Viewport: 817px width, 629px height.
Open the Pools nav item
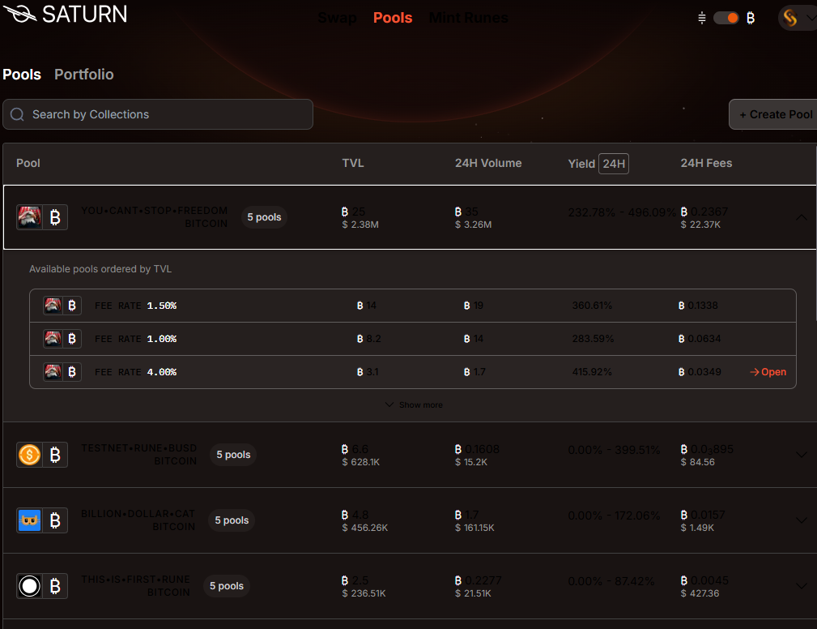click(393, 18)
